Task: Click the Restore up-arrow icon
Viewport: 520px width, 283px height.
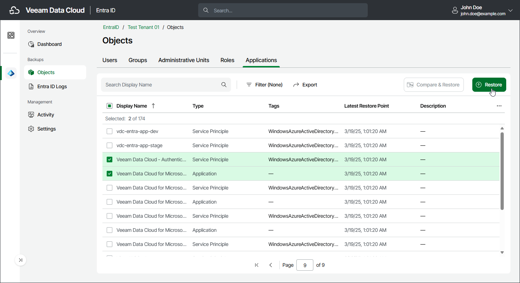Action: tap(479, 85)
